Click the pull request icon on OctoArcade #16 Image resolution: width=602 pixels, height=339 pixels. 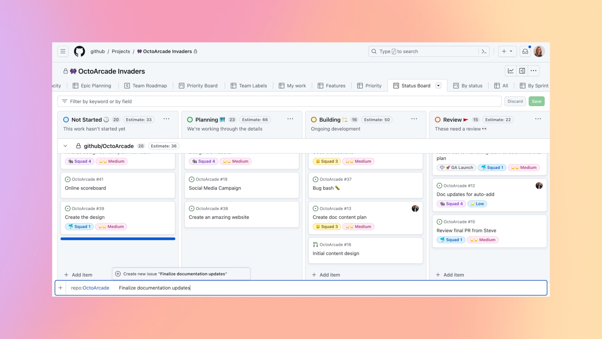pyautogui.click(x=315, y=244)
